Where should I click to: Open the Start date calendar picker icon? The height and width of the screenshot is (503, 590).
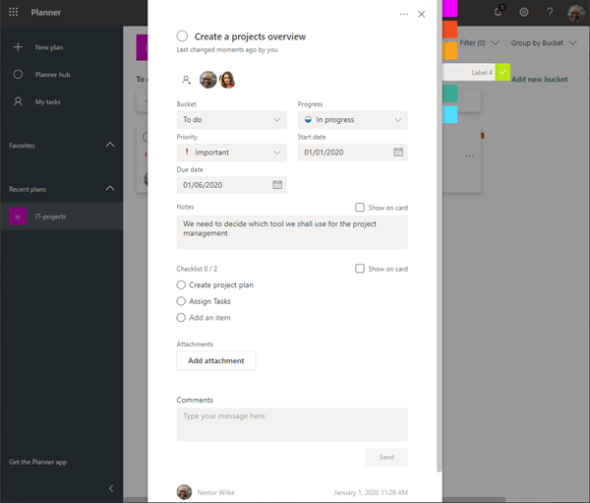(398, 153)
